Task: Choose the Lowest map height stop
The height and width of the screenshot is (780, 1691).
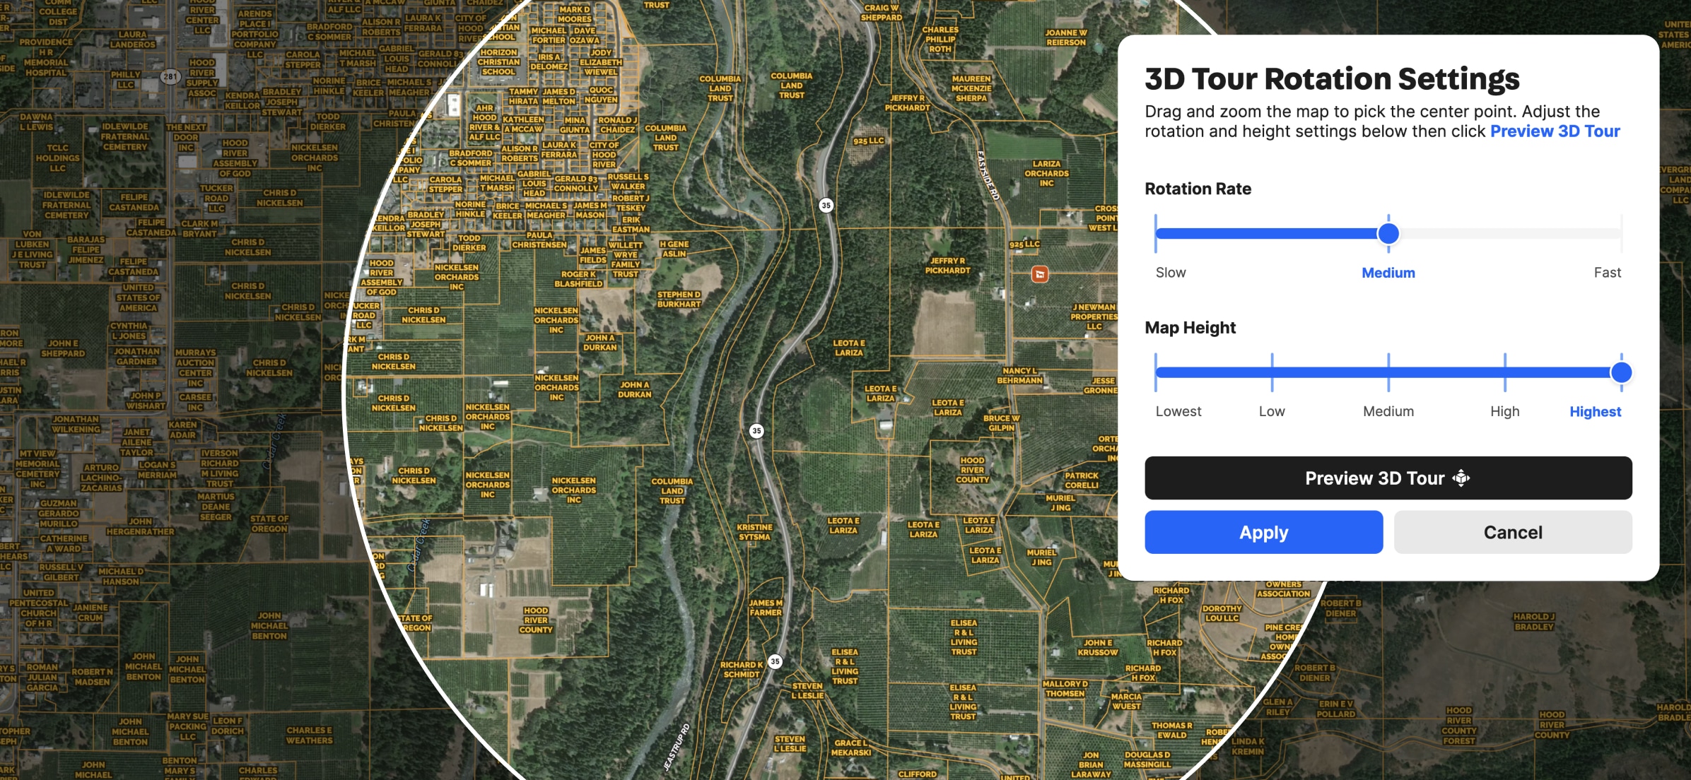Action: click(x=1157, y=372)
